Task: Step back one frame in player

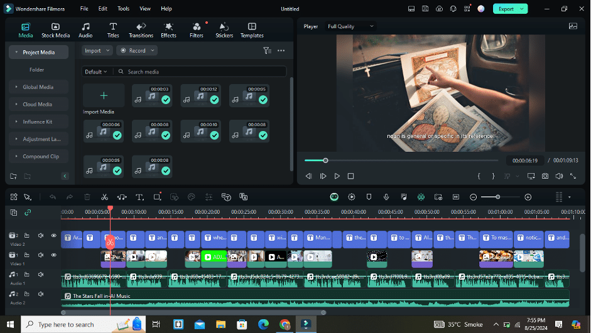Action: click(x=309, y=176)
